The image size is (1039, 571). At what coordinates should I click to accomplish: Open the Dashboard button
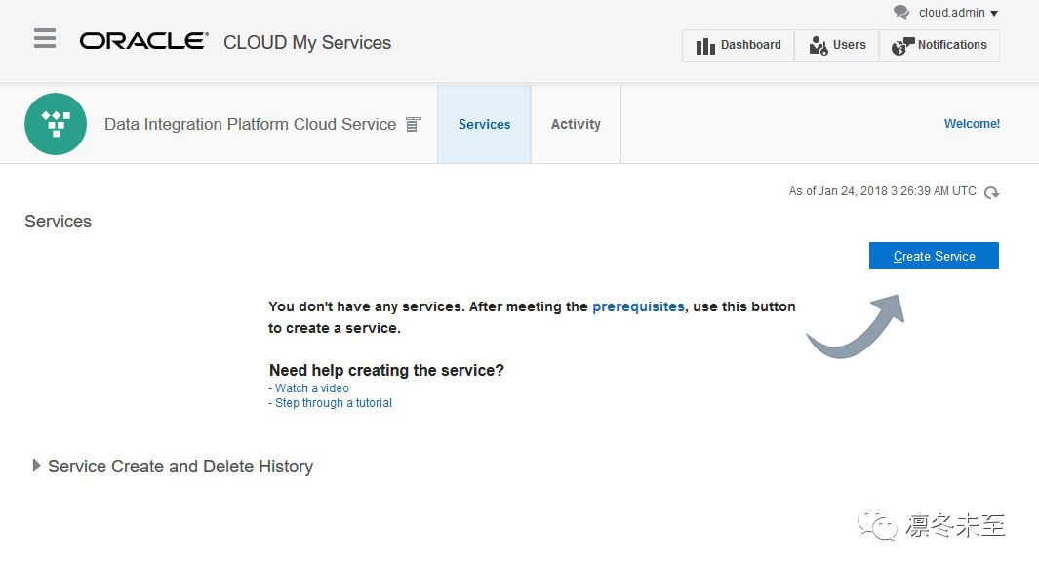[x=738, y=45]
